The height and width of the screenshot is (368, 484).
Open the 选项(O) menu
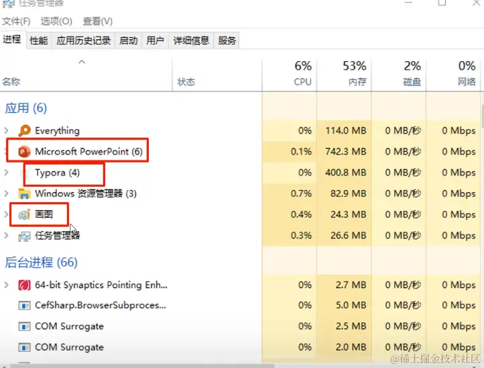coord(56,21)
